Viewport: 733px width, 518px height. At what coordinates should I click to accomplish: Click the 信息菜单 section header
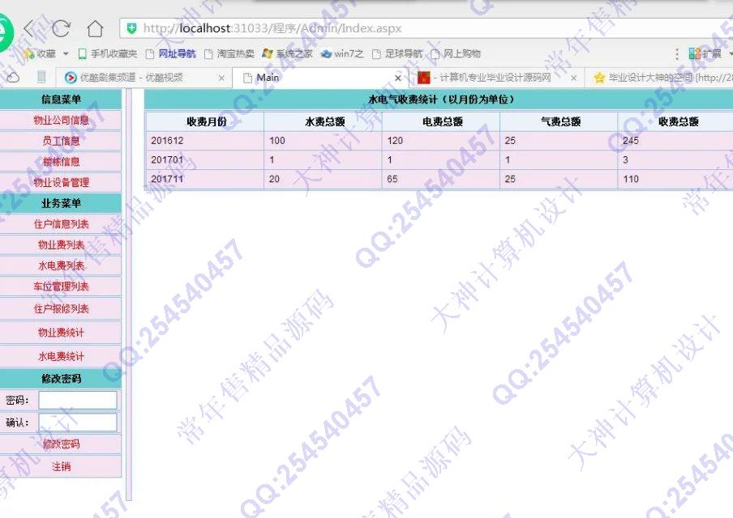pos(61,99)
